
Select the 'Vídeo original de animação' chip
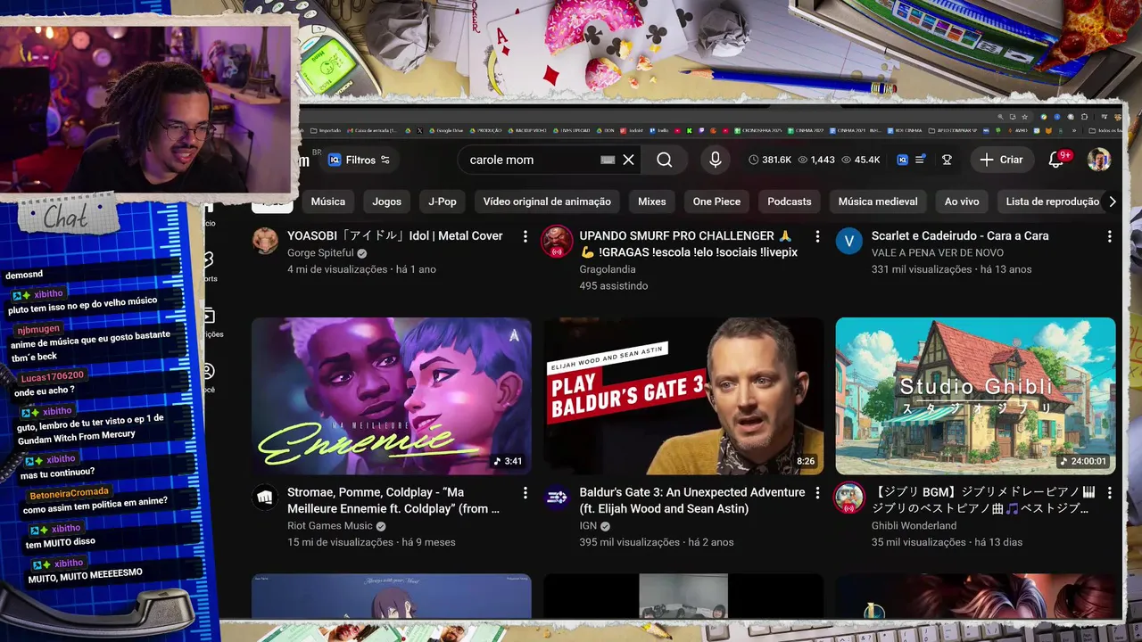point(547,202)
